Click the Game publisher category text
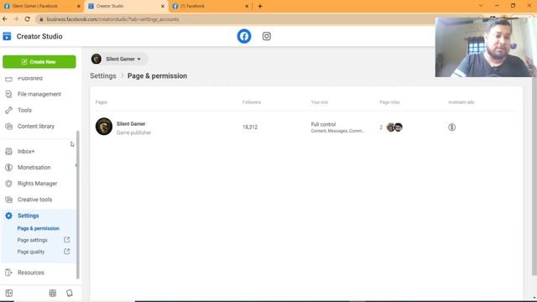 point(133,133)
